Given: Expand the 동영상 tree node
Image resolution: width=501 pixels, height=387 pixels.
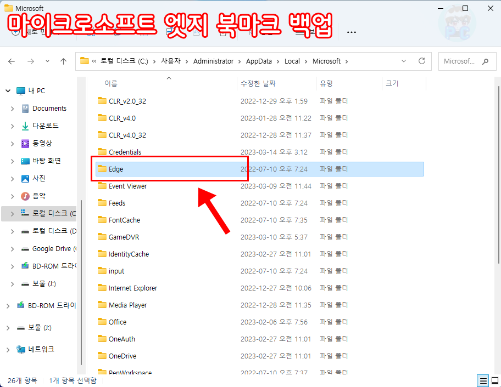Looking at the screenshot, I should (13, 144).
